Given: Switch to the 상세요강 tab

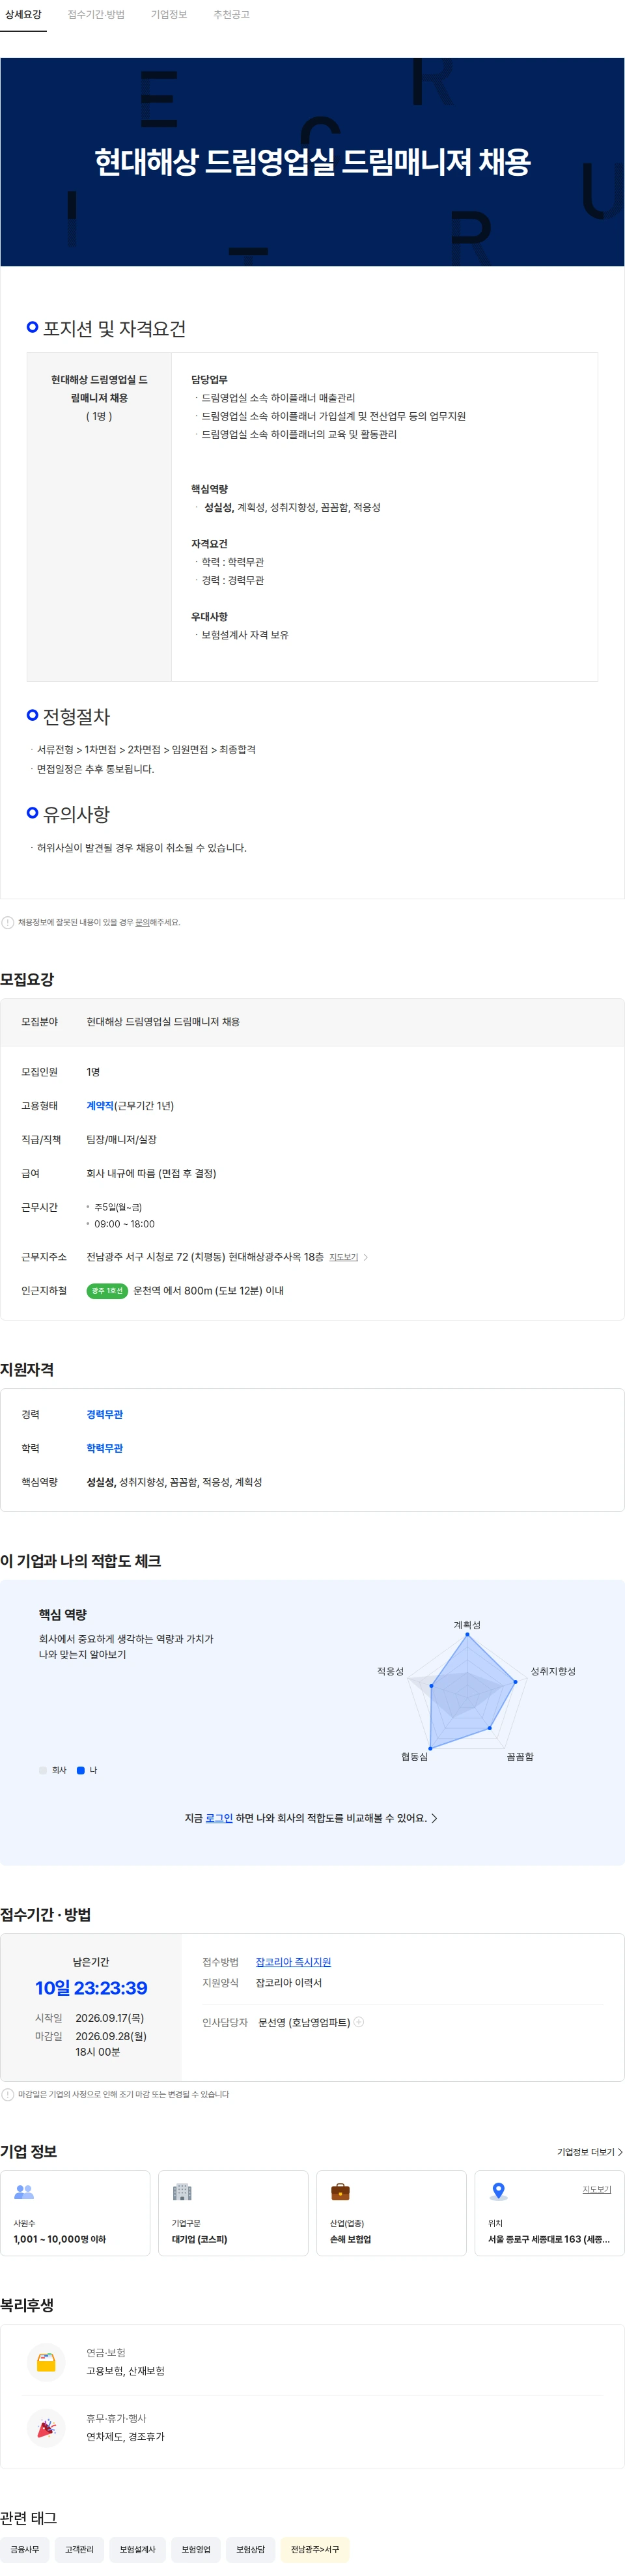Looking at the screenshot, I should point(23,15).
